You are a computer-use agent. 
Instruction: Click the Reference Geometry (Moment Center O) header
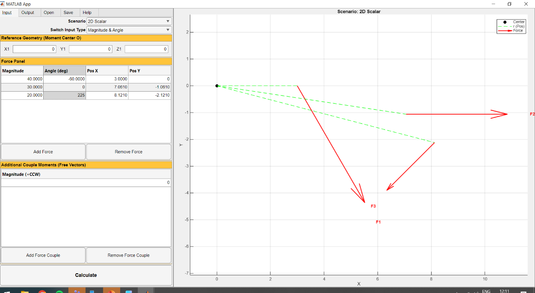click(x=86, y=38)
